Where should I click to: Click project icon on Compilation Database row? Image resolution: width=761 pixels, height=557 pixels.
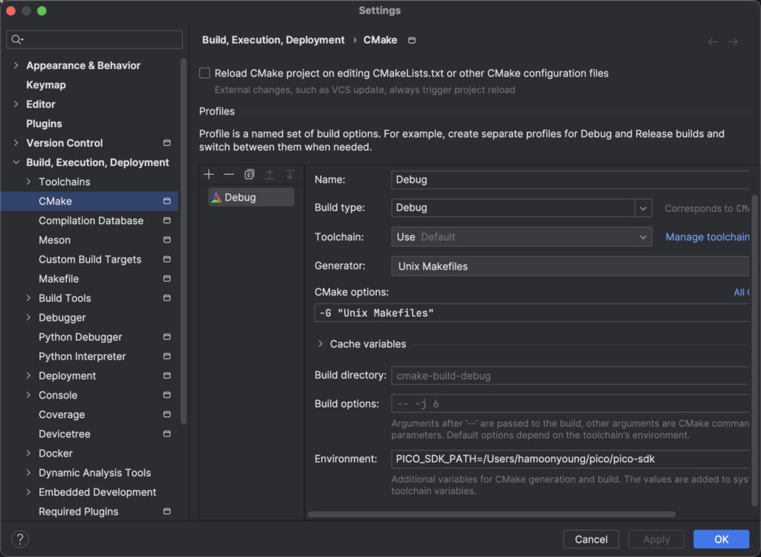coord(167,220)
